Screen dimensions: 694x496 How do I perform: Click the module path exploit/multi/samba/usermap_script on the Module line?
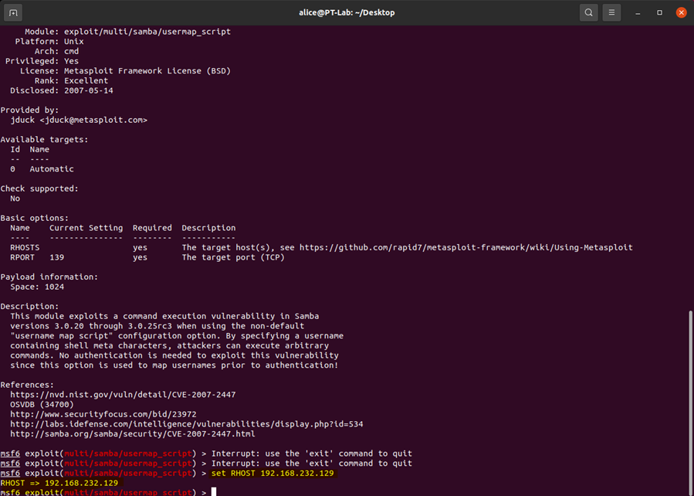pyautogui.click(x=147, y=32)
